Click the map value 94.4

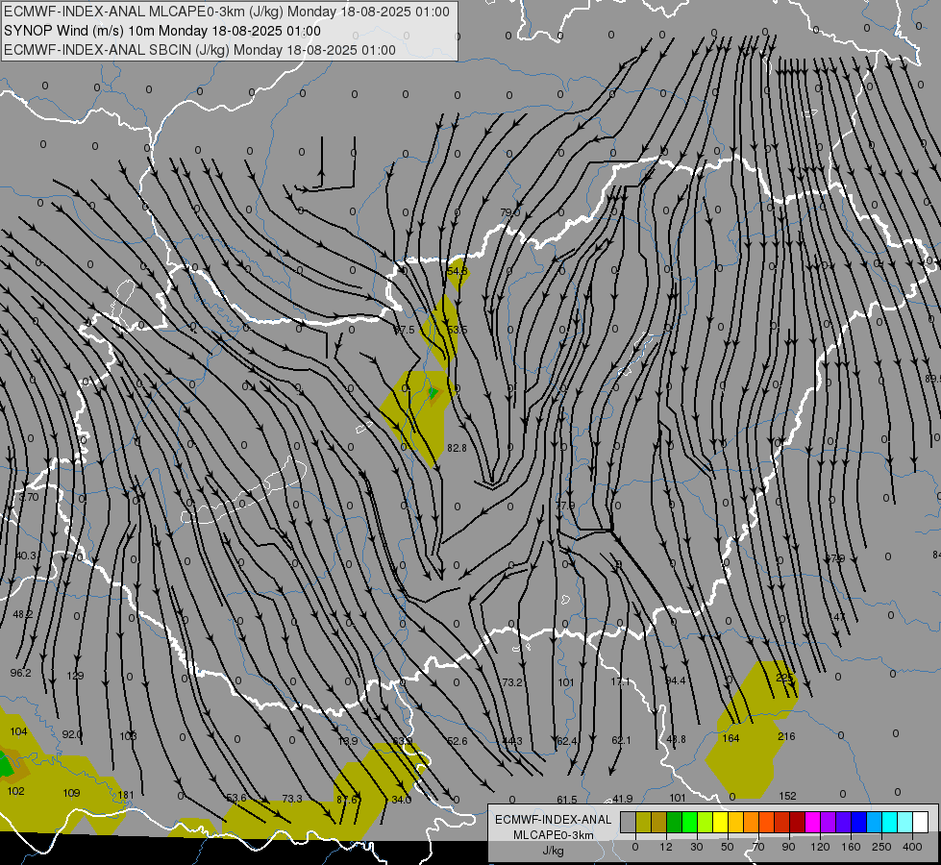pos(676,680)
